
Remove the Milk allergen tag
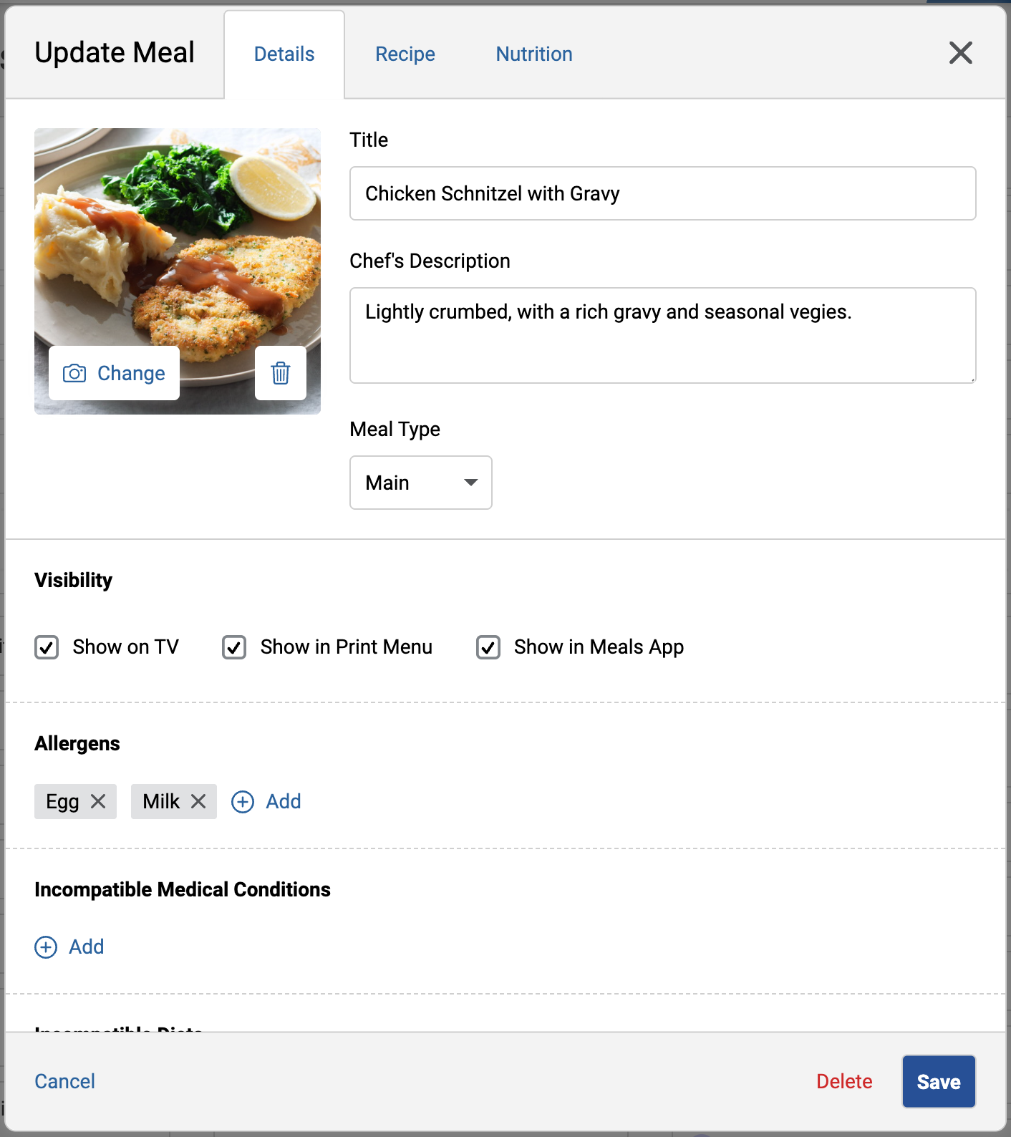[x=198, y=801]
